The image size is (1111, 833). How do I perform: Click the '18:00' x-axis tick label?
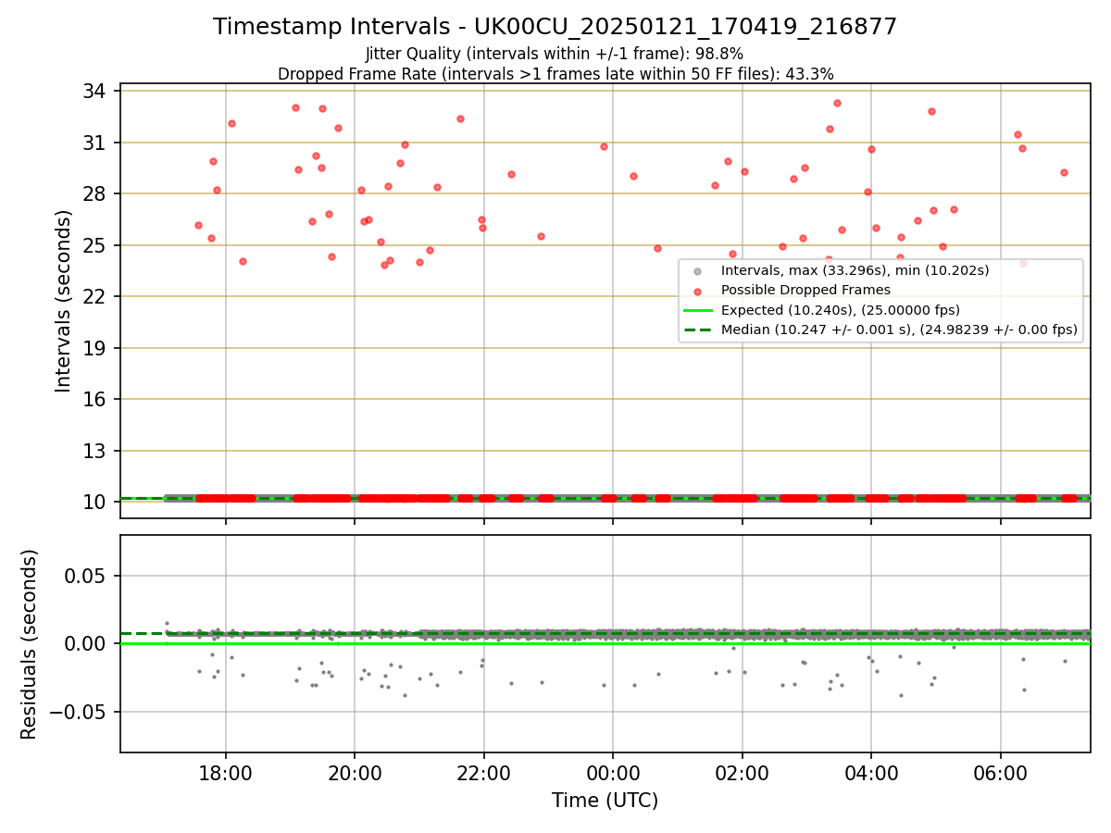click(x=226, y=775)
